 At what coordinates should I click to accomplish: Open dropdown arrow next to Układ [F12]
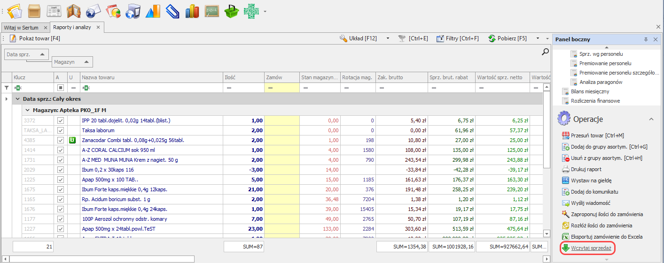click(x=388, y=38)
